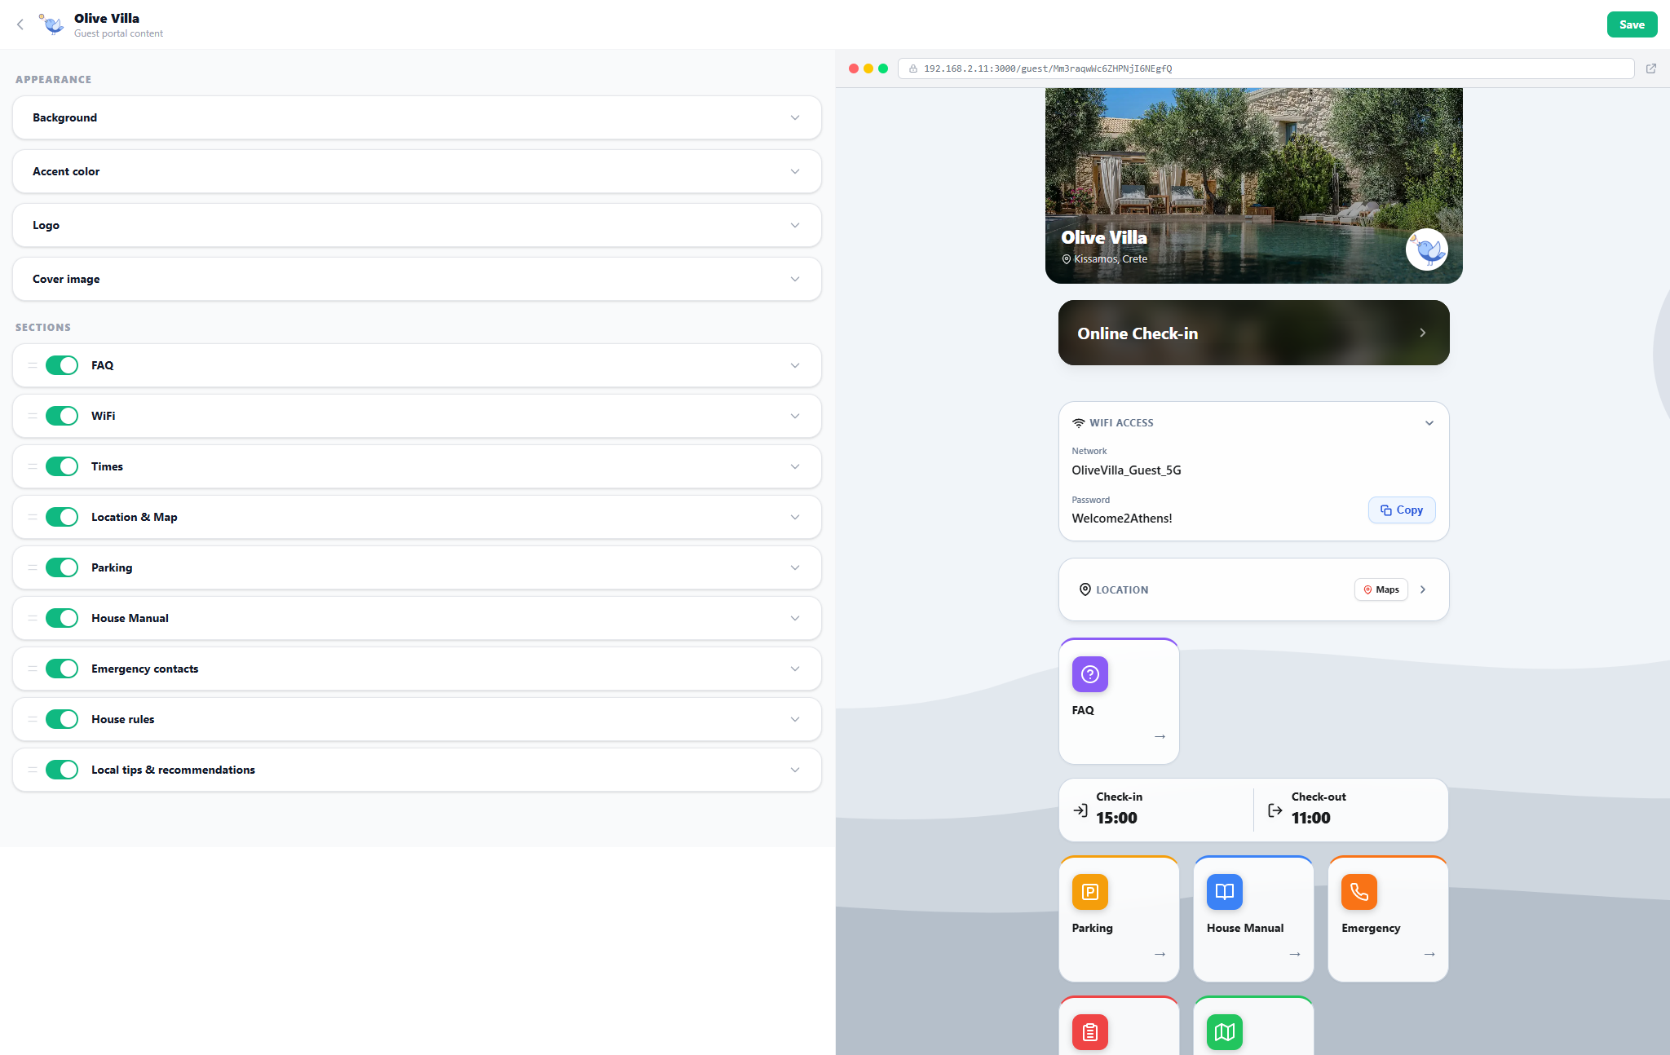Click the check-out arrow icon
The width and height of the screenshot is (1670, 1055).
click(x=1275, y=810)
